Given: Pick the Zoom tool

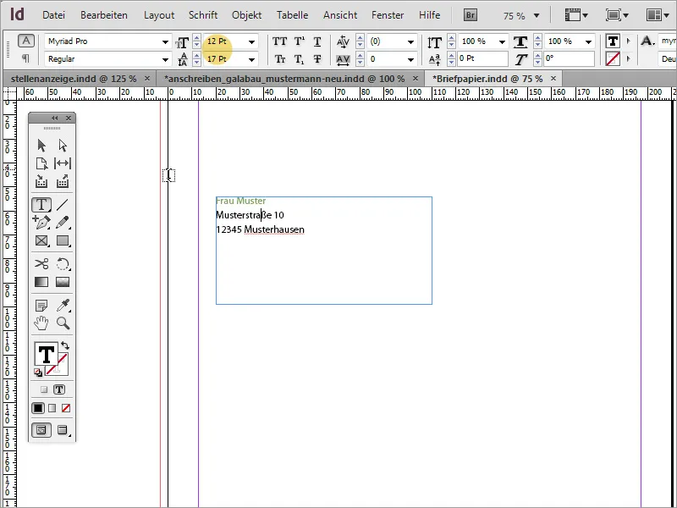Looking at the screenshot, I should pyautogui.click(x=64, y=323).
